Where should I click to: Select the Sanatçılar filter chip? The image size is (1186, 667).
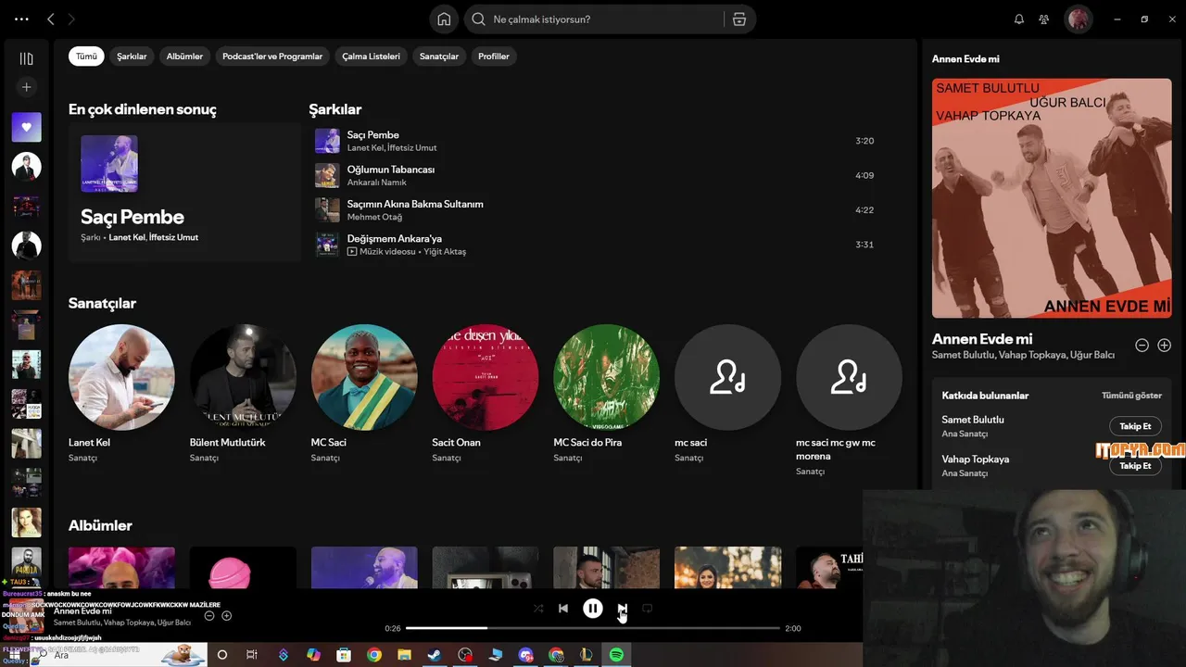[x=439, y=57]
